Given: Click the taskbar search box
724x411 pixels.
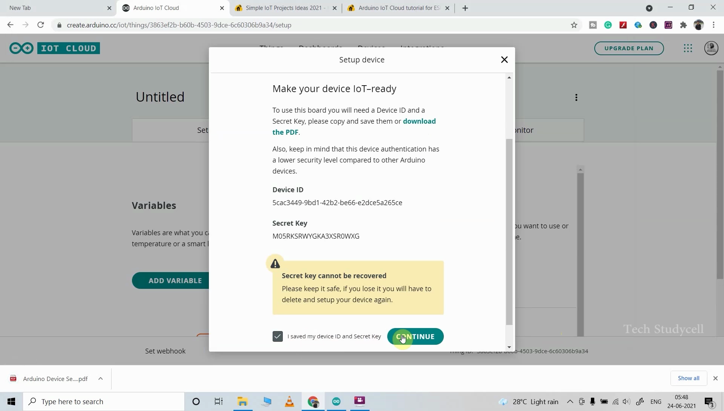Looking at the screenshot, I should [x=104, y=402].
